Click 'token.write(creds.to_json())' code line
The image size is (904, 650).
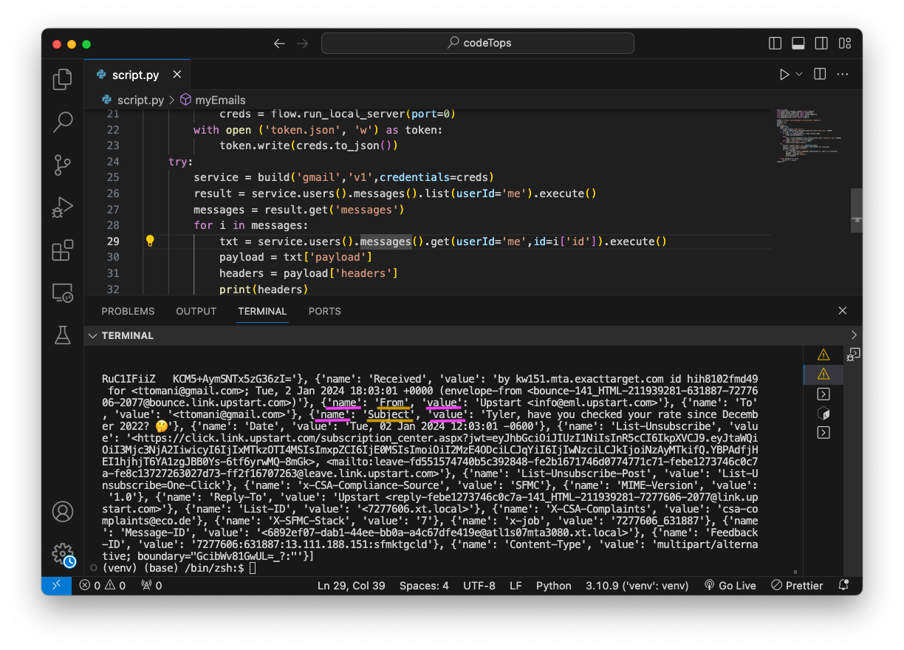(x=309, y=146)
